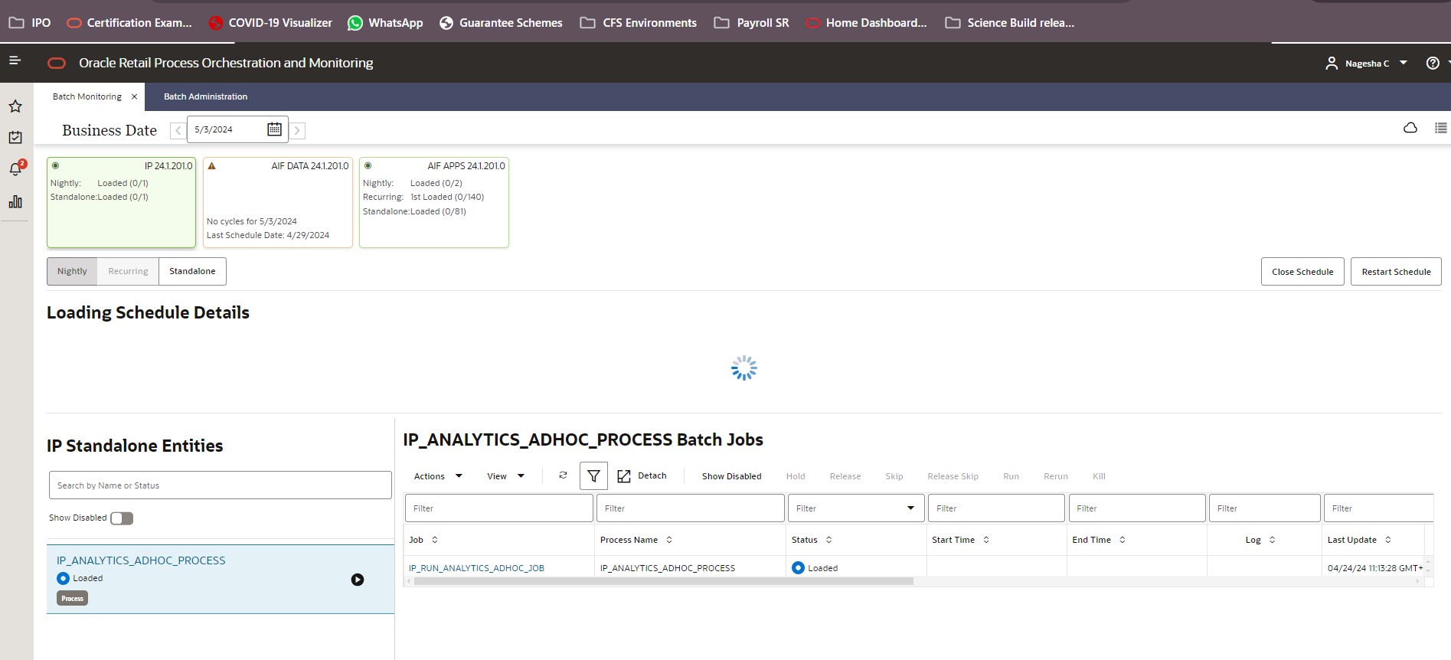Sort by Job column arrows
Viewport: 1451px width, 660px height.
[x=435, y=540]
